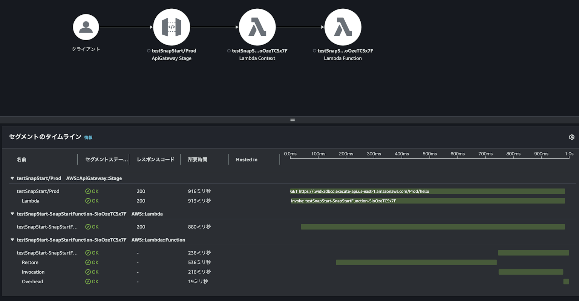
Task: Click the 名前 column header
Action: point(21,160)
